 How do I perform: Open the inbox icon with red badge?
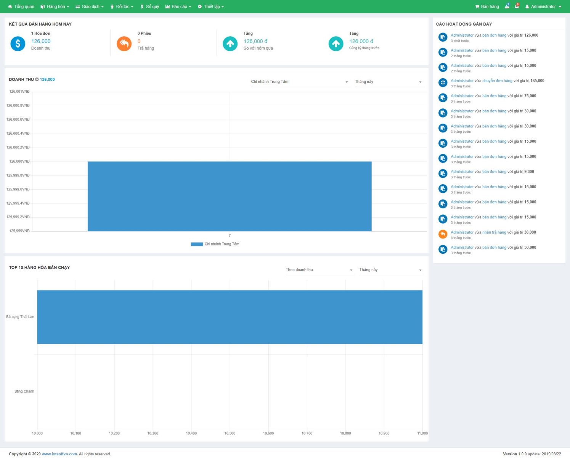(x=517, y=6)
